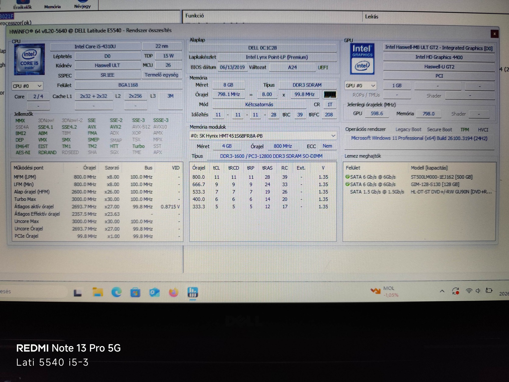Expand the SK Hynix memory module dropdown

(263, 136)
